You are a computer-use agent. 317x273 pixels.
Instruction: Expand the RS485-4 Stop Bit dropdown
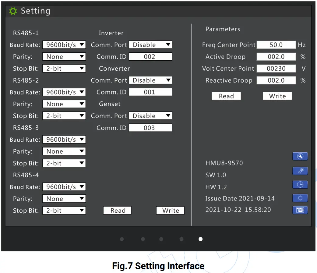(64, 211)
